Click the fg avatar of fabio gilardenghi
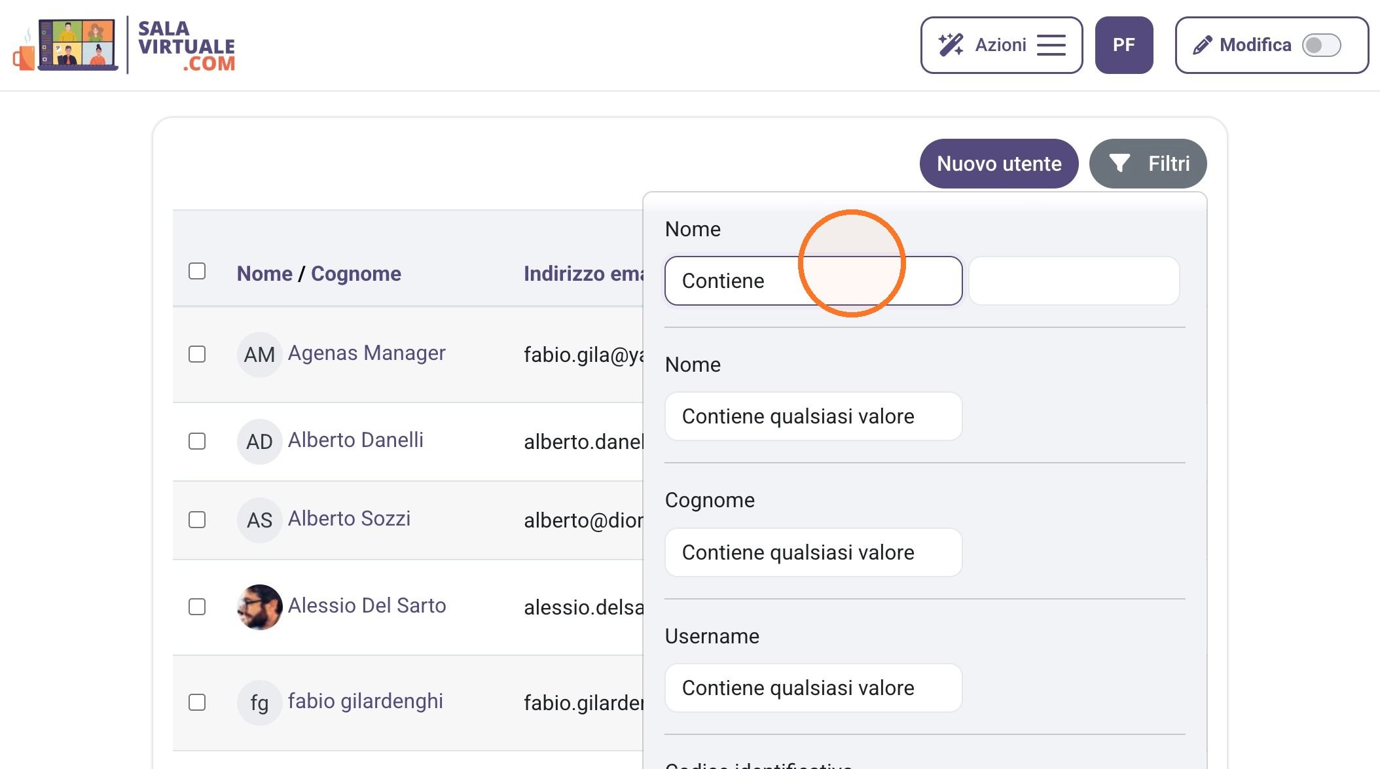The image size is (1380, 769). 259,703
